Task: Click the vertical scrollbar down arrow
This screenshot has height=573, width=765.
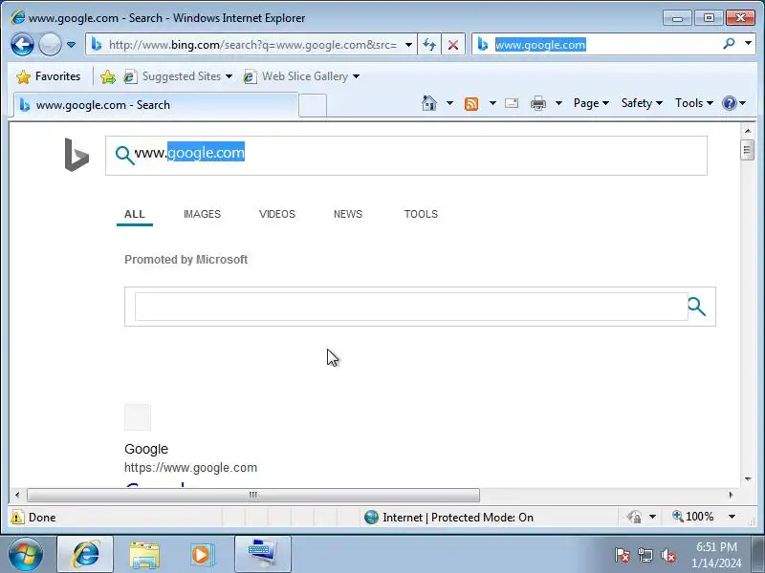Action: click(x=748, y=479)
